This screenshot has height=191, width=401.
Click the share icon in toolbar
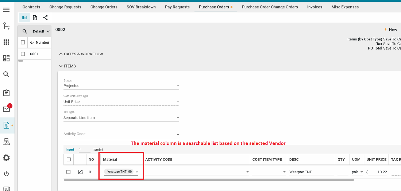[x=45, y=17]
